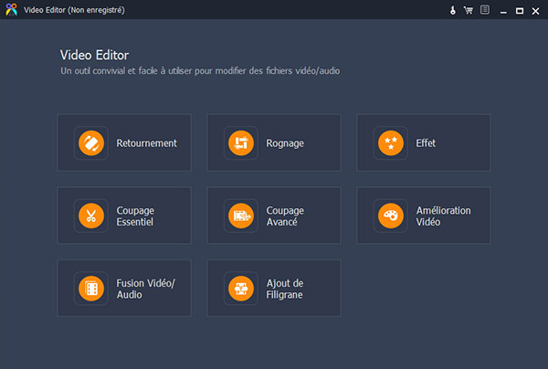The image size is (548, 369).
Task: Open the Amélioration Vidéo label
Action: (x=443, y=216)
